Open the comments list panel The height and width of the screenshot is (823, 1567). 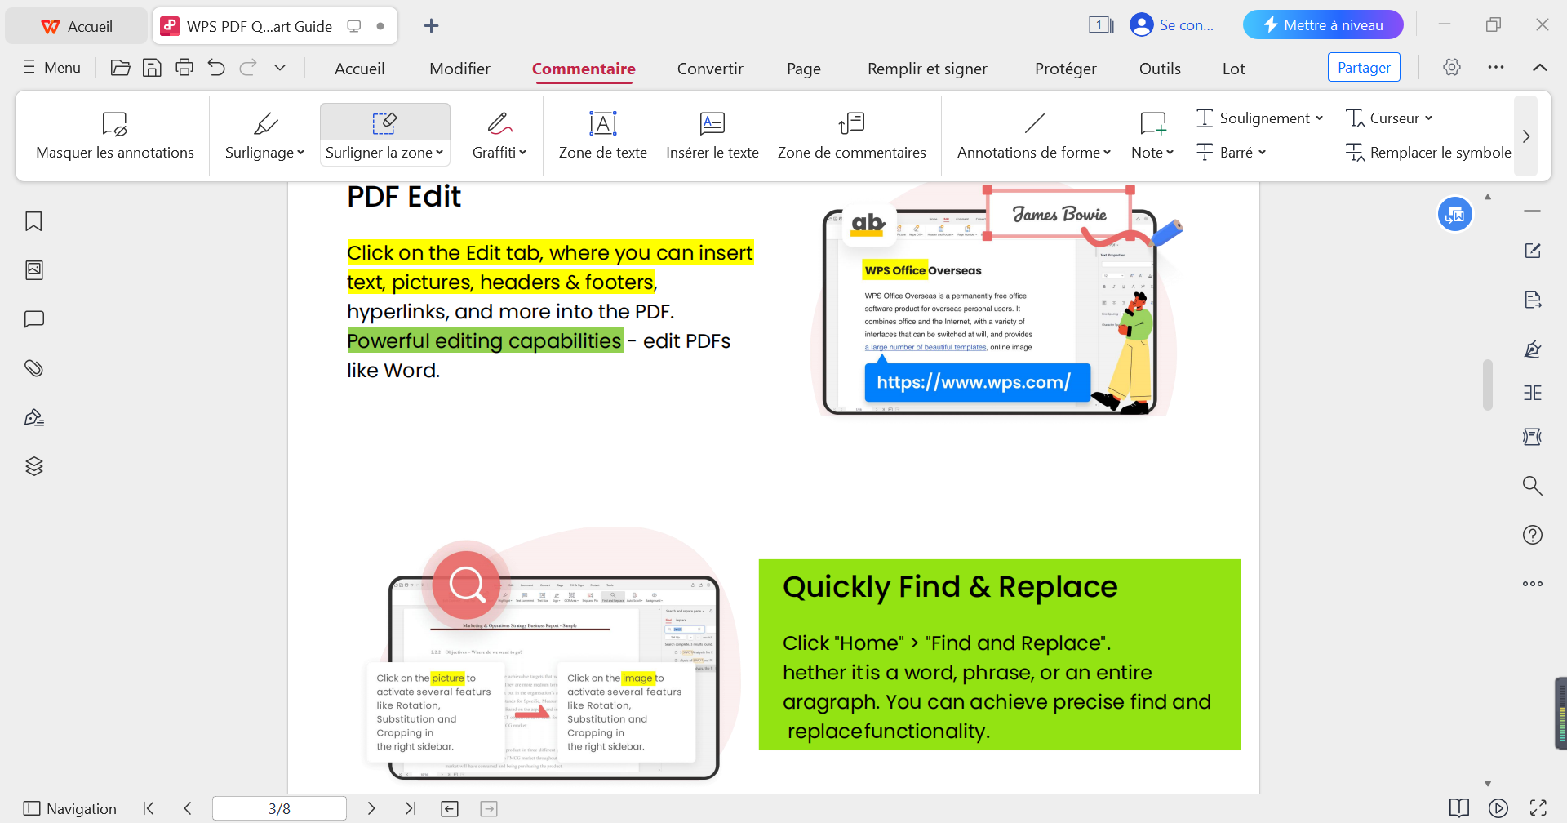coord(33,319)
